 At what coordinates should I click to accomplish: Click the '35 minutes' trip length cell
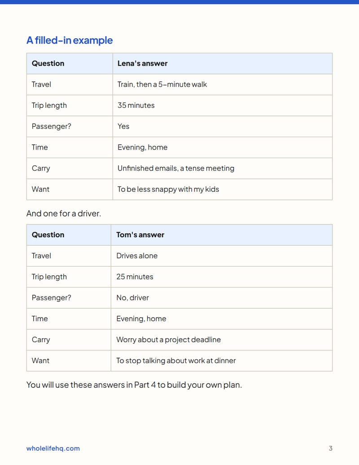click(x=223, y=106)
